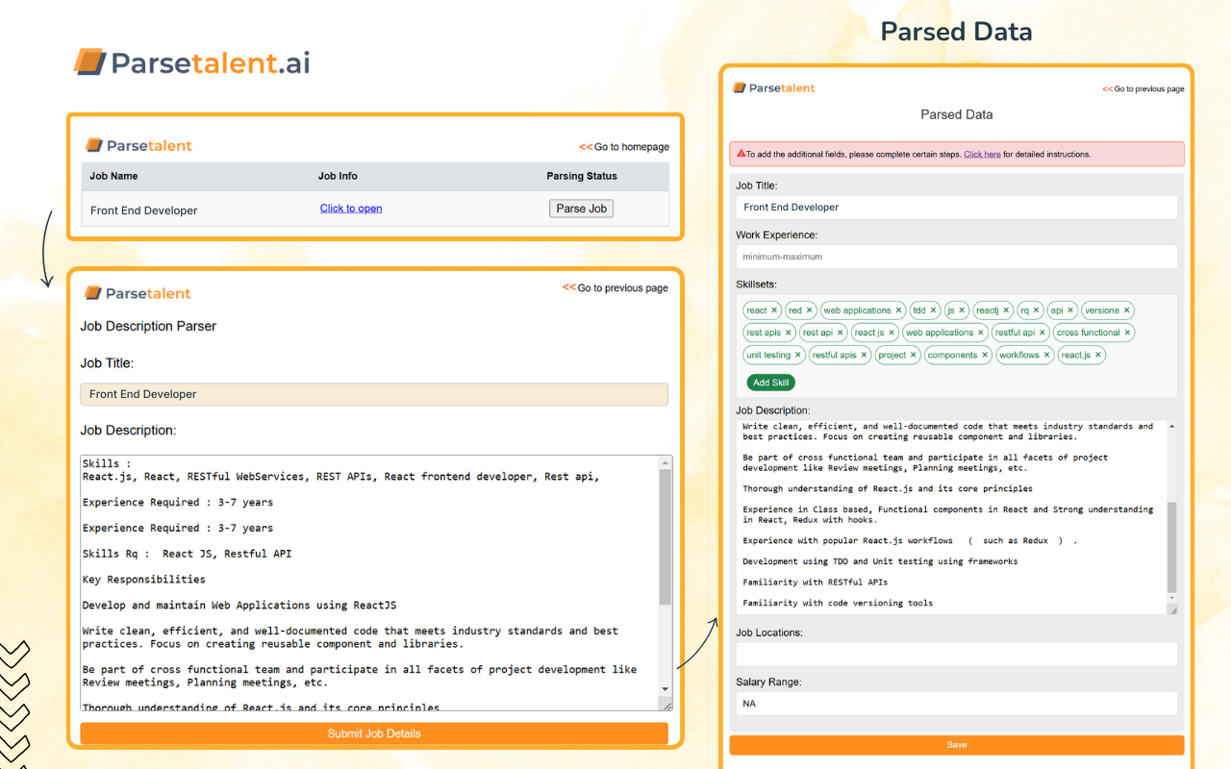Select the 'Front End Developer' table cell
Screen dimensions: 1231x769
(x=144, y=211)
